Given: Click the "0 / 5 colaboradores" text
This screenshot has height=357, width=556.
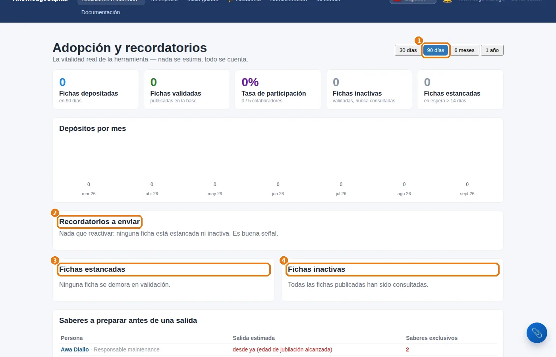Looking at the screenshot, I should click(x=262, y=101).
